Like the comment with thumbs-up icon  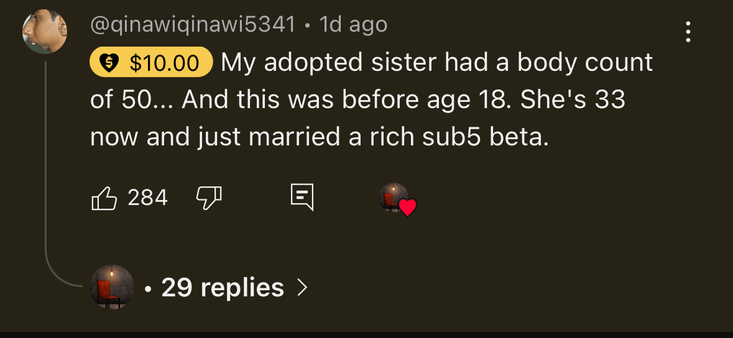tap(104, 198)
